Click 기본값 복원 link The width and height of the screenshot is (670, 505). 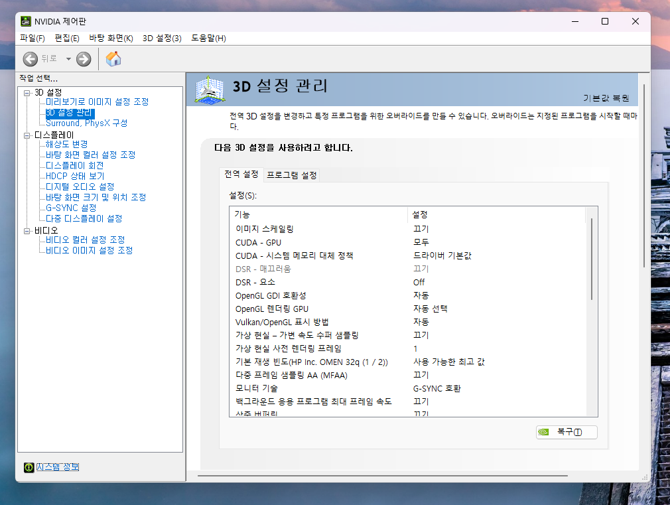pos(606,98)
